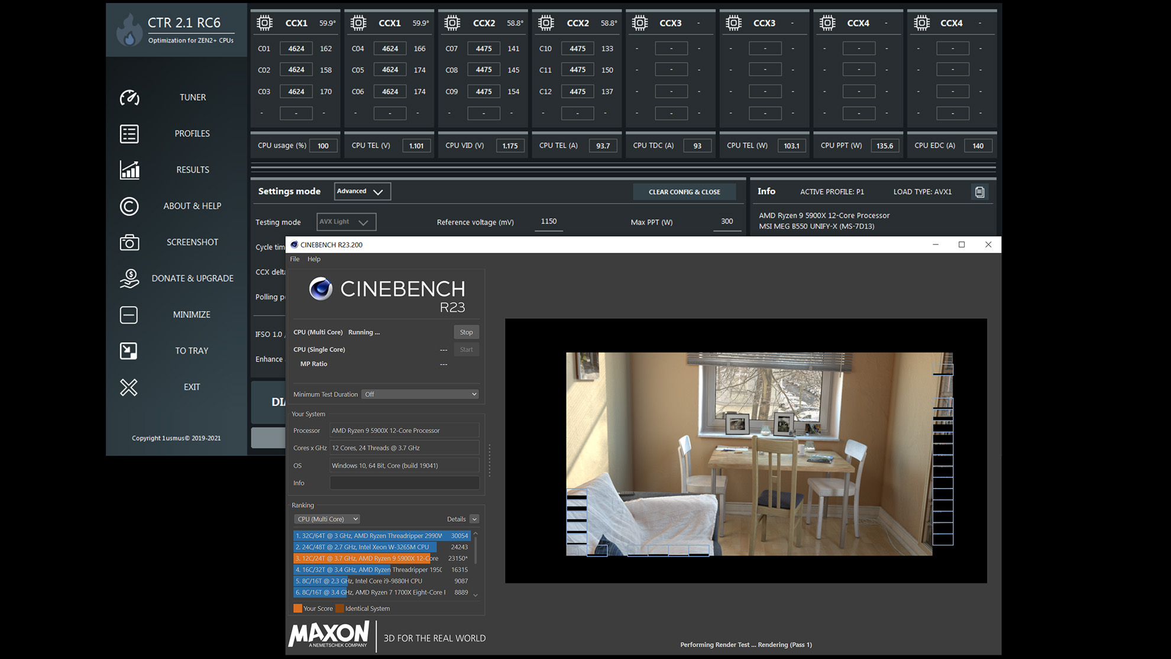Open Profiles via list icon

coord(130,134)
